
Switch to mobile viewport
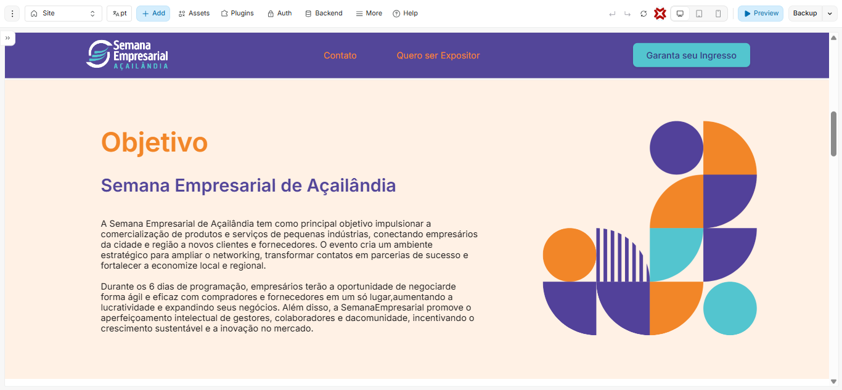[x=718, y=14]
